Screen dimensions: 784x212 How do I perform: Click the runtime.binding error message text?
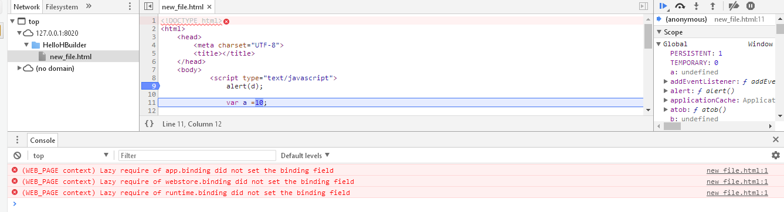(186, 193)
